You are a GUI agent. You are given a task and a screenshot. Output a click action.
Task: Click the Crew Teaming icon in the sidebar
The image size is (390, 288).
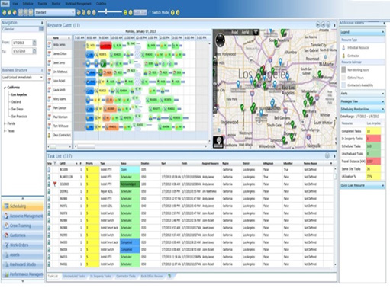click(x=6, y=226)
